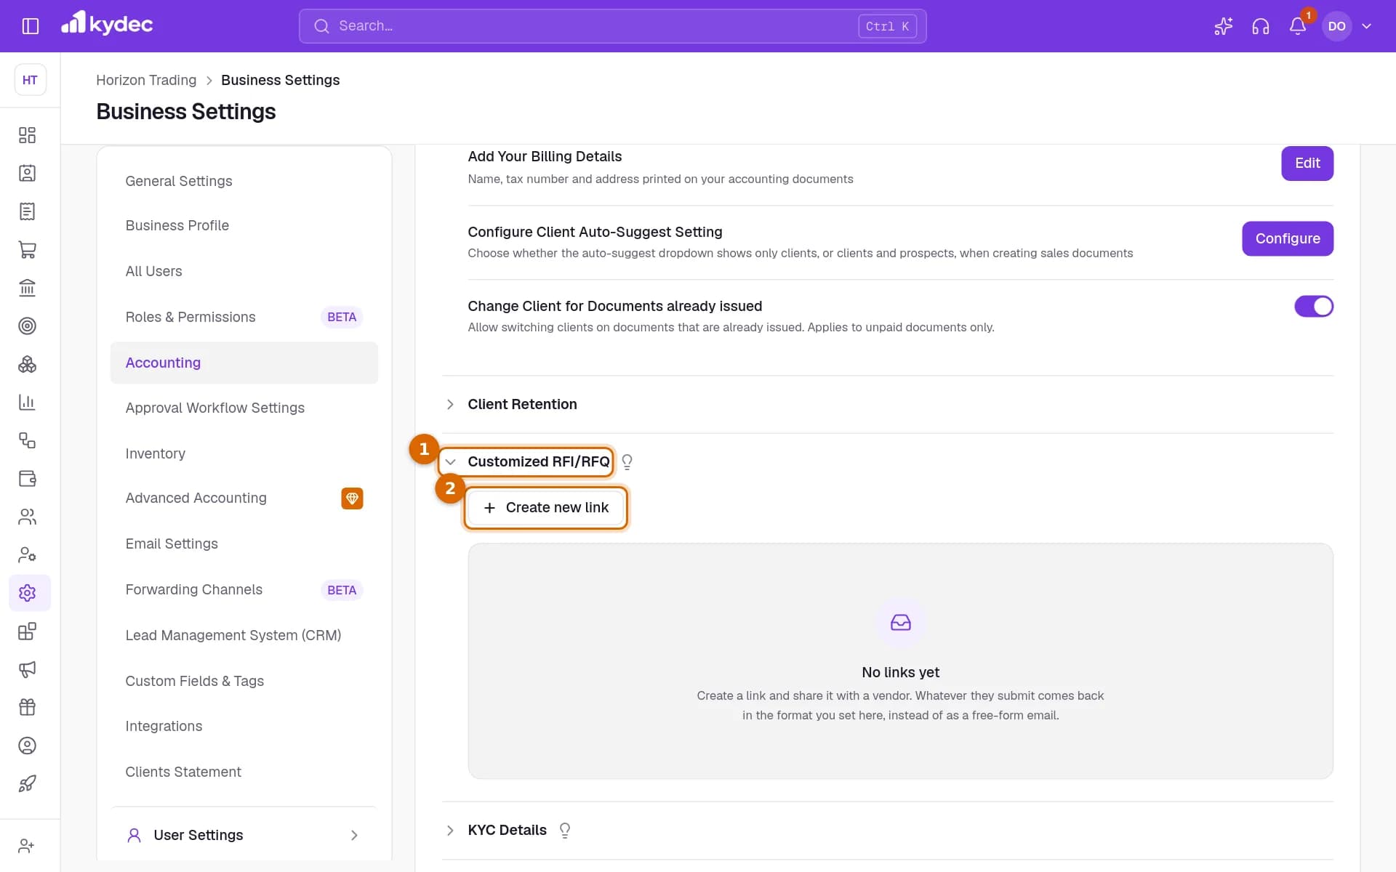This screenshot has height=872, width=1396.
Task: Click the premium diamond badge on Advanced Accounting
Action: 352,498
